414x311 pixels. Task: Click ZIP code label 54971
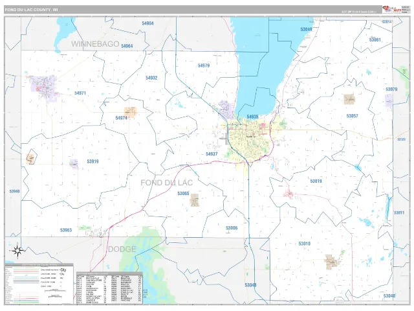point(80,93)
